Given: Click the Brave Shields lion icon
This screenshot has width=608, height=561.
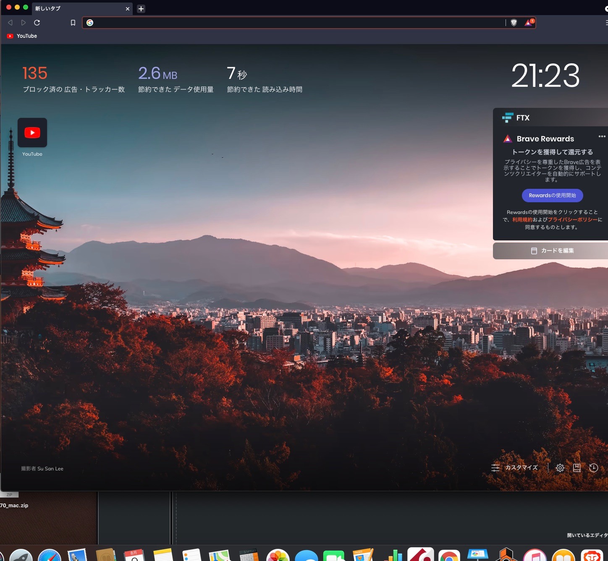Looking at the screenshot, I should click(514, 23).
